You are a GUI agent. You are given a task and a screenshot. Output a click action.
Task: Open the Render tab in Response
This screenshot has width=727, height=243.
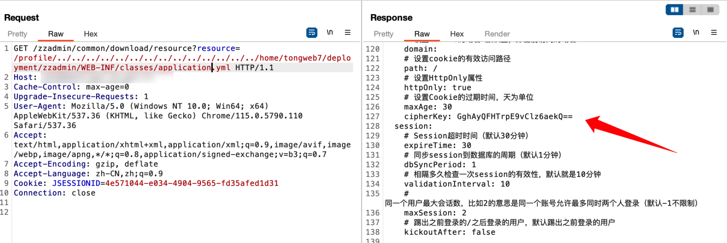click(x=497, y=34)
